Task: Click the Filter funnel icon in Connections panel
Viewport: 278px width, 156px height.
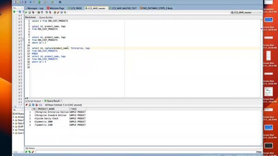Action: [23, 12]
